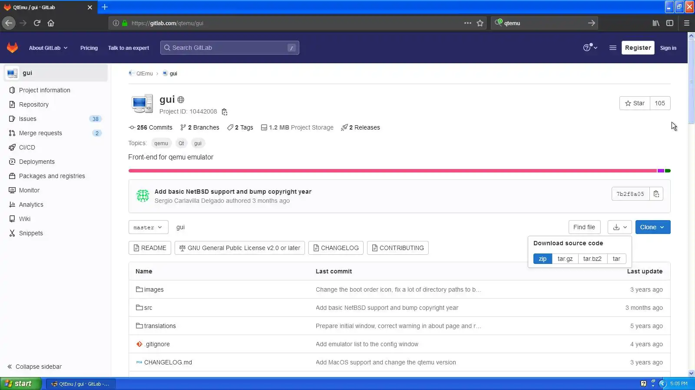View 256 Commits
The height and width of the screenshot is (390, 695).
150,127
